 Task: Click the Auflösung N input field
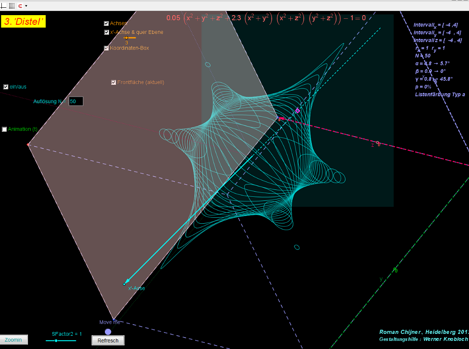pos(76,101)
